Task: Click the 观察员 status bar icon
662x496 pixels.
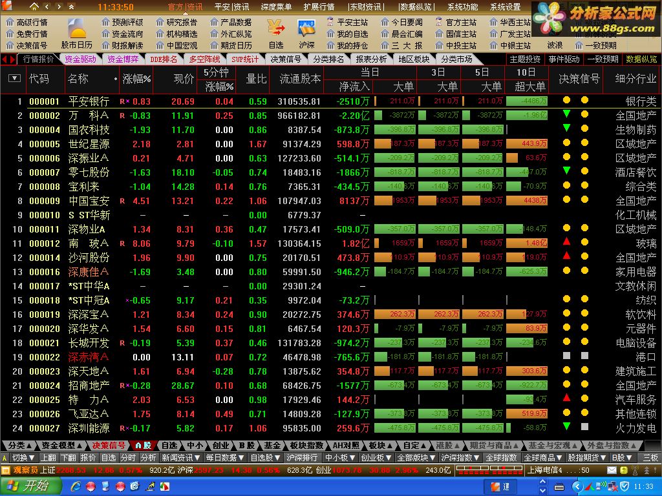Action: [x=5, y=470]
